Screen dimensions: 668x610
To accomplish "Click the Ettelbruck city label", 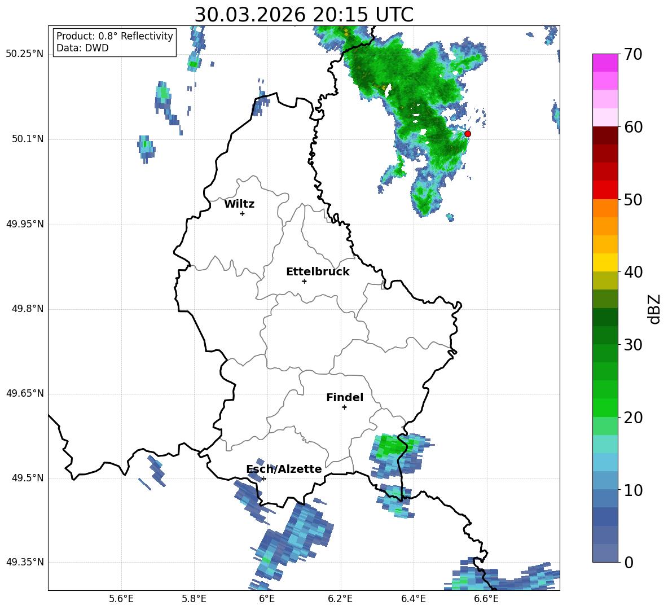I will [x=318, y=272].
